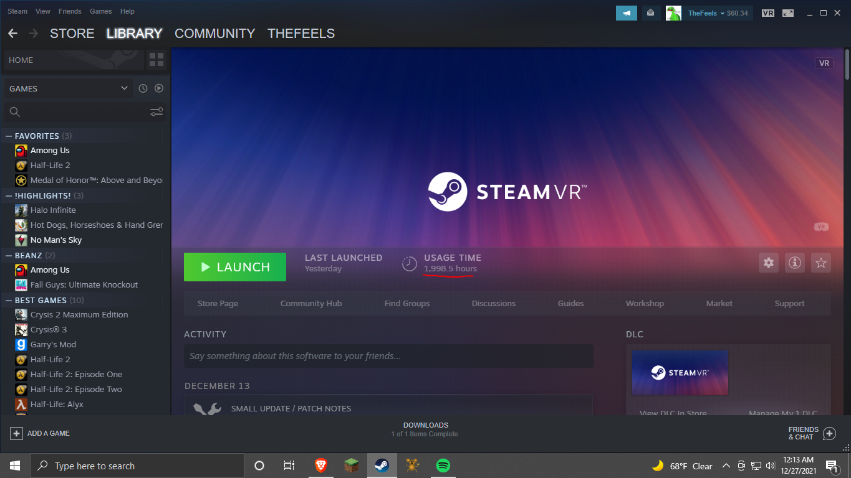The height and width of the screenshot is (478, 851).
Task: Open the Support link
Action: [x=790, y=304]
